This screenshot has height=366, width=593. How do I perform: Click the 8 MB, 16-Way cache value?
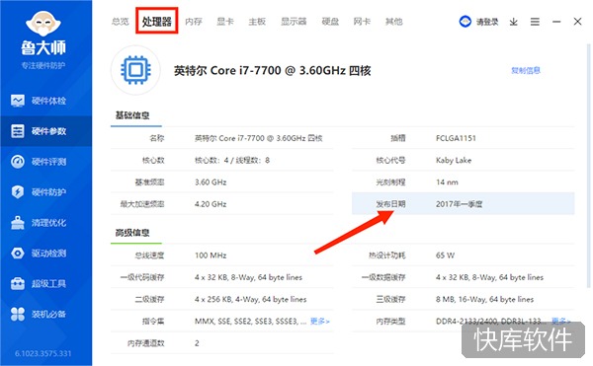coord(484,299)
